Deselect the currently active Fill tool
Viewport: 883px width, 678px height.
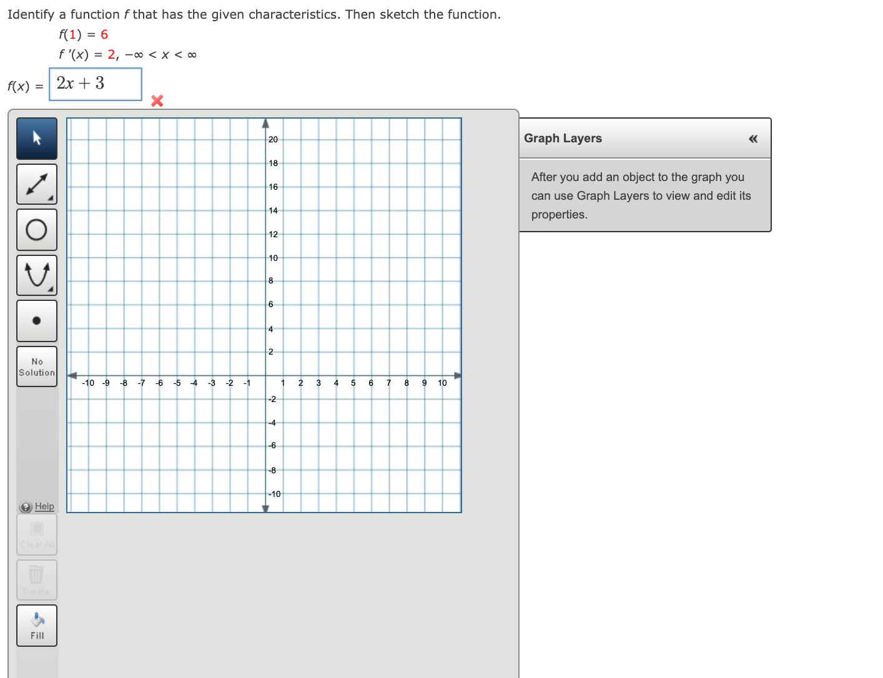tap(36, 624)
